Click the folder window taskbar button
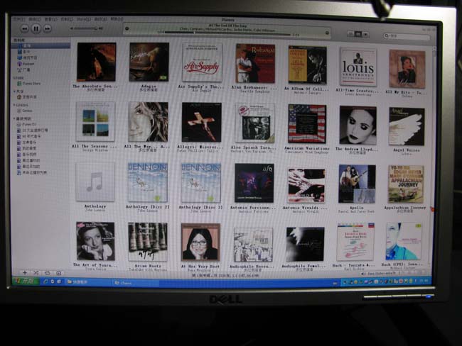 88,282
